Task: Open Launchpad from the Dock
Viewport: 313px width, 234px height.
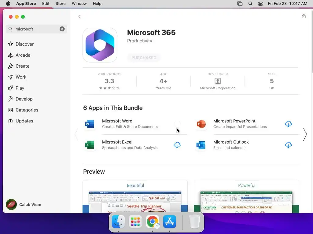Action: coord(135,222)
